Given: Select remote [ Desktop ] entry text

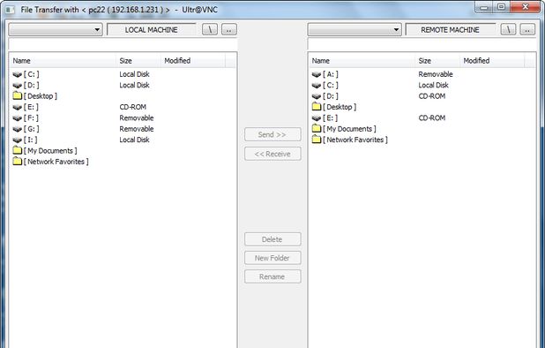Looking at the screenshot, I should [340, 107].
